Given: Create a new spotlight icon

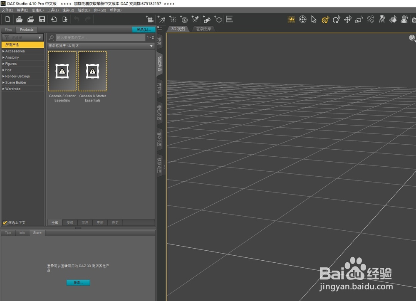Looking at the screenshot, I should click(x=195, y=19).
